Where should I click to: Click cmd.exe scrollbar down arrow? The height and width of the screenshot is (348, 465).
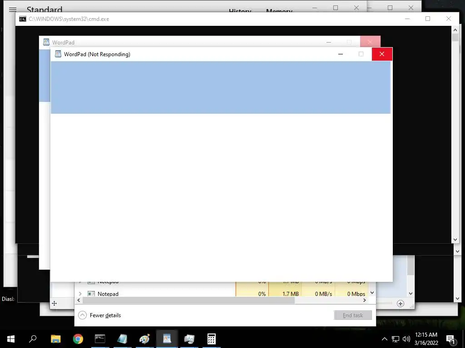click(x=455, y=240)
